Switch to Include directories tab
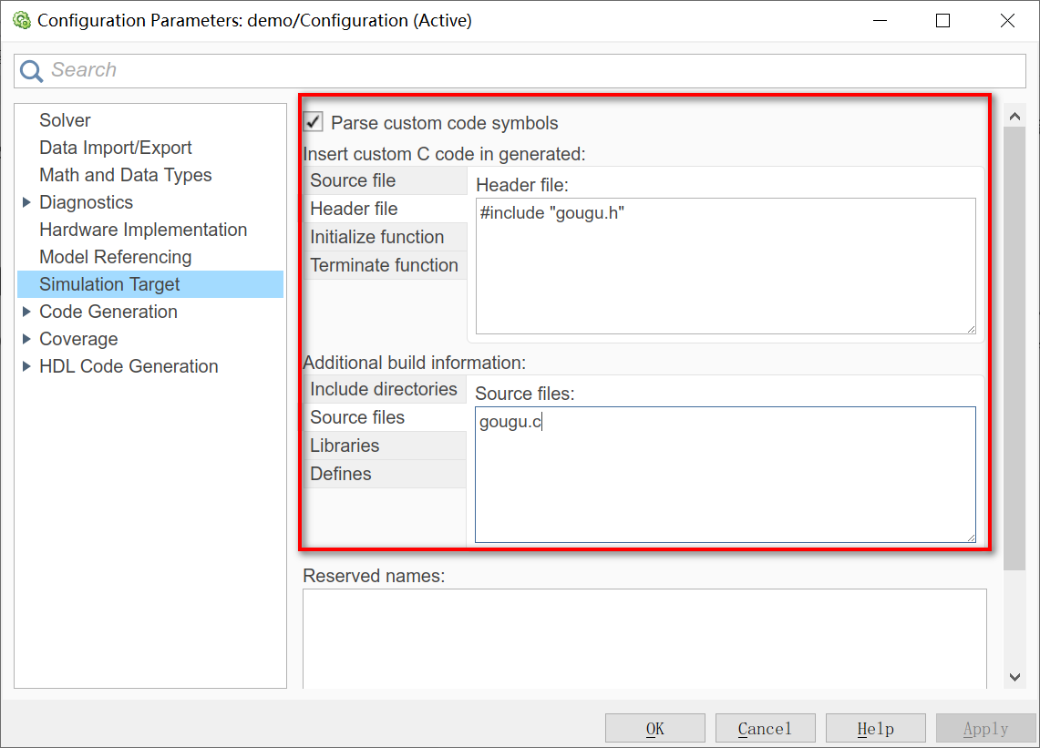 [x=383, y=389]
